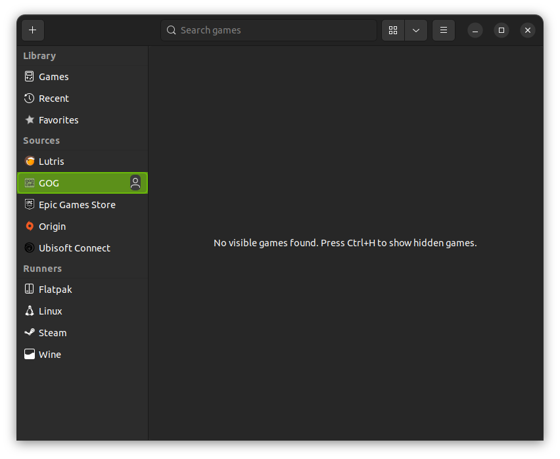Open the view options dropdown arrow
This screenshot has width=560, height=459.
click(x=415, y=30)
